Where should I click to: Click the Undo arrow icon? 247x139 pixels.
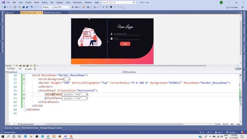[x=32, y=7]
